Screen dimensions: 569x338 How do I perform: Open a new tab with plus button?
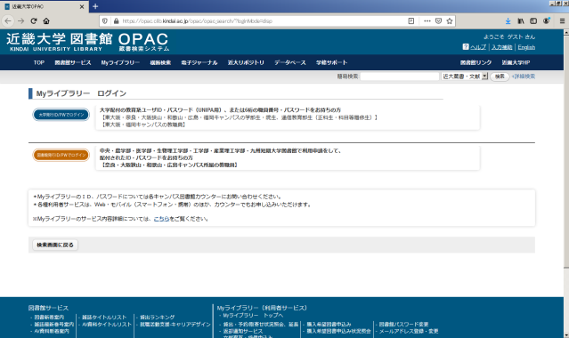[x=95, y=6]
